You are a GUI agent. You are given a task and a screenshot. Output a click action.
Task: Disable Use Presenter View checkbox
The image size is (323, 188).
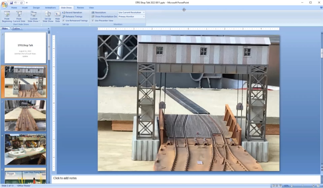coord(93,21)
